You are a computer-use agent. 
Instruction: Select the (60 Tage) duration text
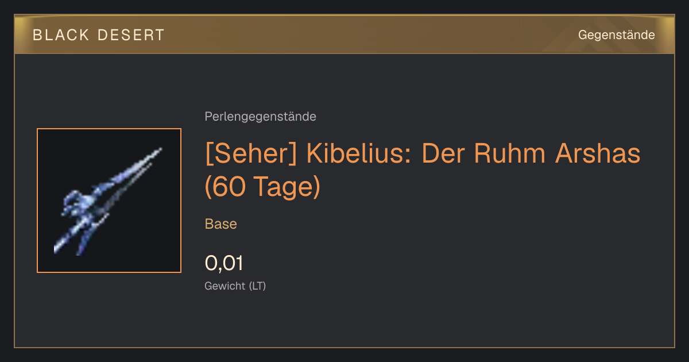[x=262, y=188]
